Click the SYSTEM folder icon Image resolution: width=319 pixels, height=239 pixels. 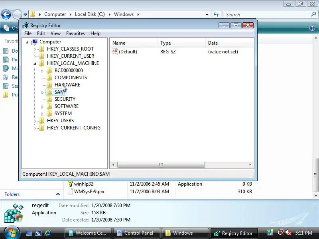tap(49, 114)
